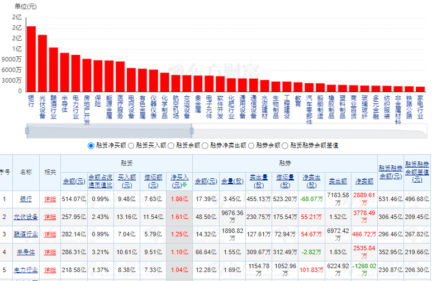Image resolution: width=432 pixels, height=281 pixels.
Task: Sort table by 余额占流通市值比 column header
Action: (101, 180)
